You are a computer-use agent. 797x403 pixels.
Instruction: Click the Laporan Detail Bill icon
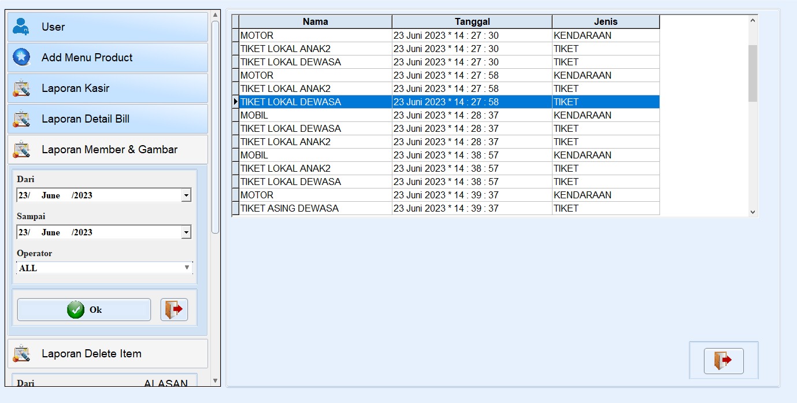[x=21, y=119]
